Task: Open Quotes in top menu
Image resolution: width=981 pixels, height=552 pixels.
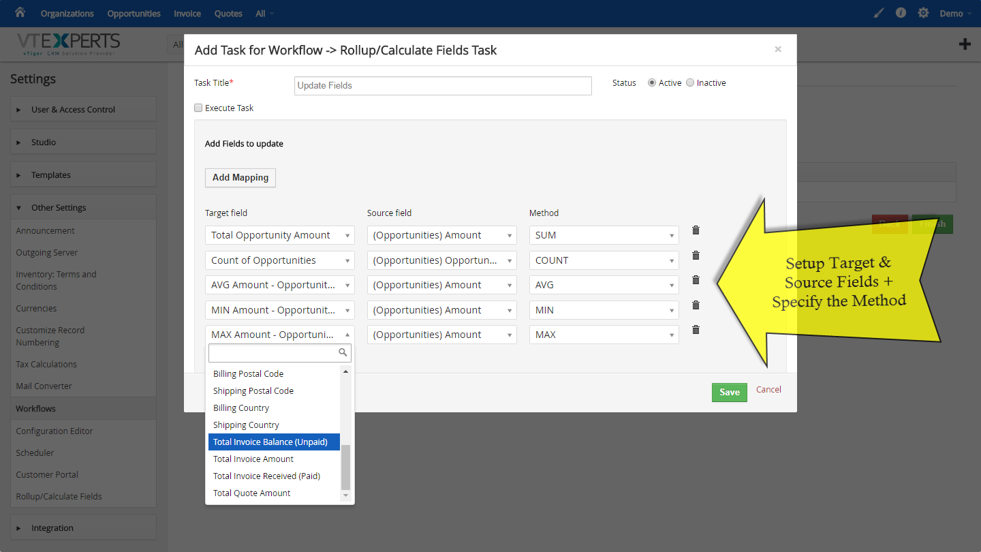Action: [228, 14]
